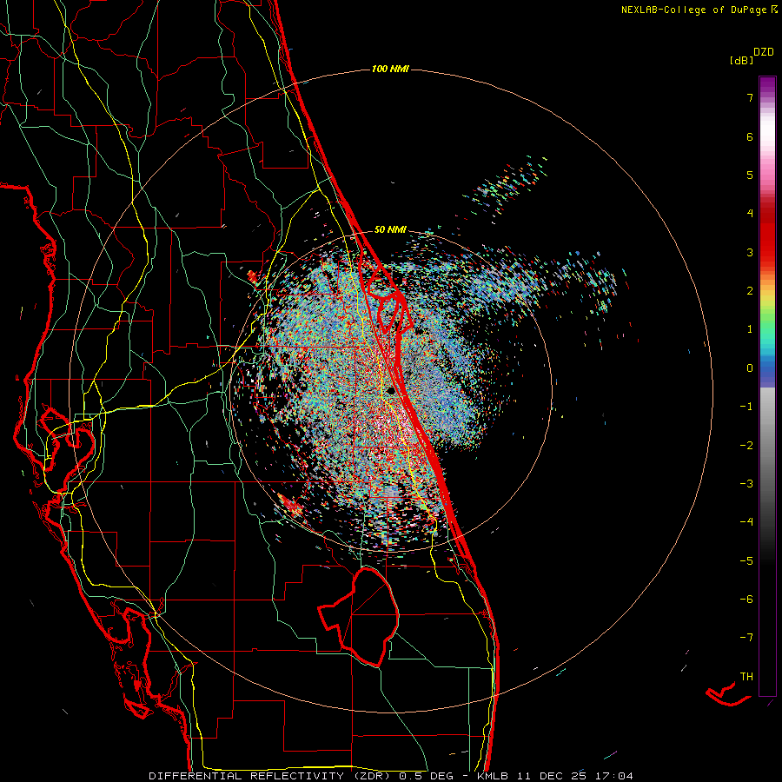This screenshot has height=782, width=782.
Task: Click the 5 tick label on scale
Action: [750, 175]
